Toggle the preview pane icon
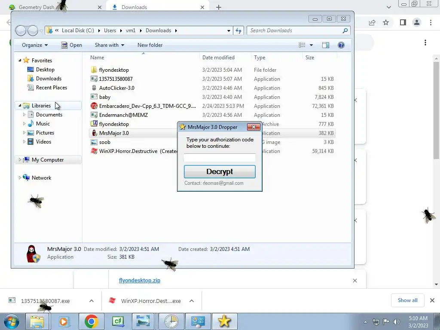 [x=326, y=45]
